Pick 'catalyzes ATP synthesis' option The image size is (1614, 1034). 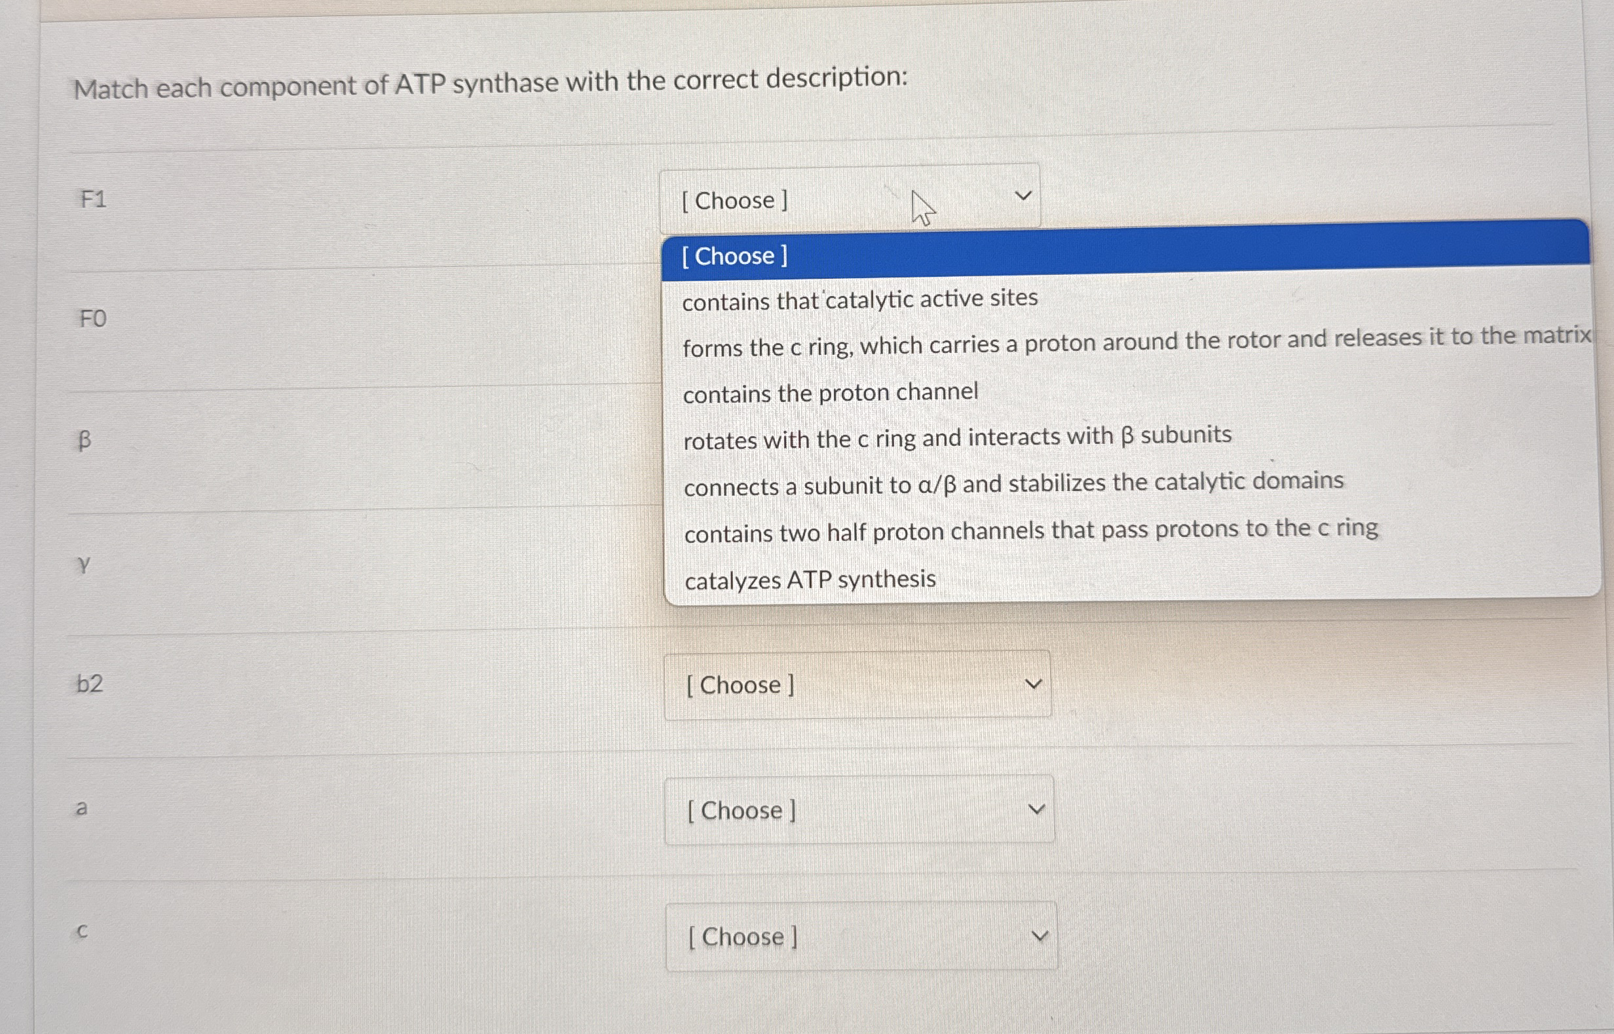810,580
